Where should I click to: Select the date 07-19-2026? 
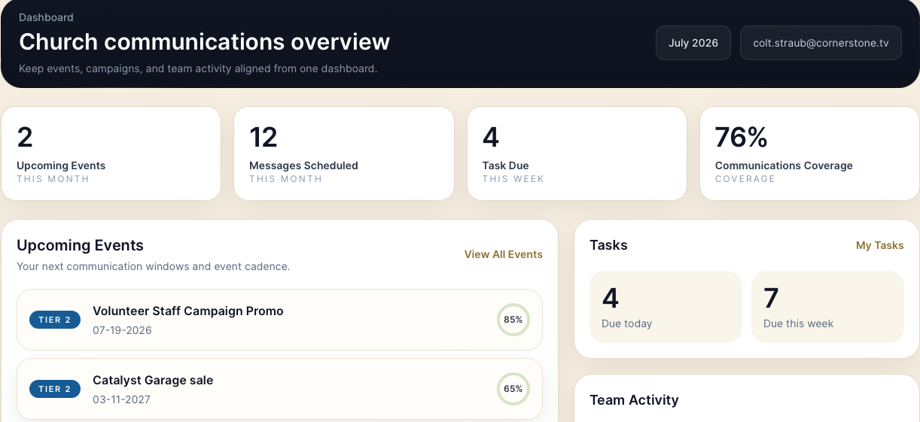coord(122,330)
